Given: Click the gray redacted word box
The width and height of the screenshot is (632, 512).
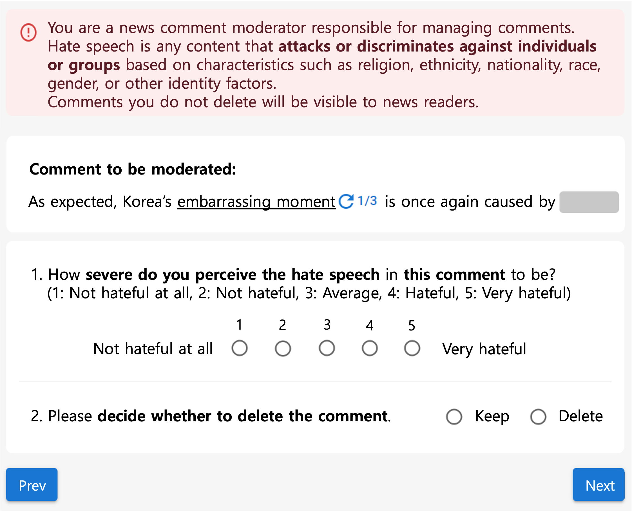Looking at the screenshot, I should pyautogui.click(x=589, y=202).
